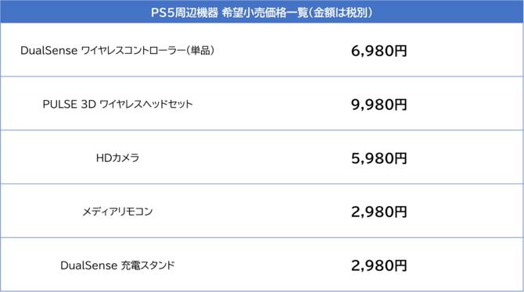Click the 円 character after 6,980
Screen dimensions: 524x292
[400, 51]
